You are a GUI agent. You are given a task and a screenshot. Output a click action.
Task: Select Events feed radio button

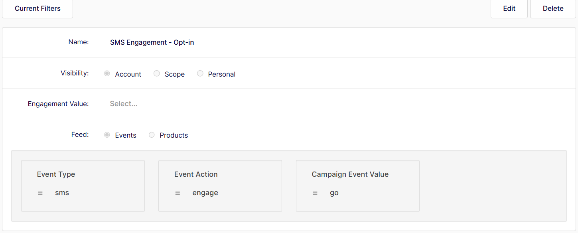(x=107, y=135)
